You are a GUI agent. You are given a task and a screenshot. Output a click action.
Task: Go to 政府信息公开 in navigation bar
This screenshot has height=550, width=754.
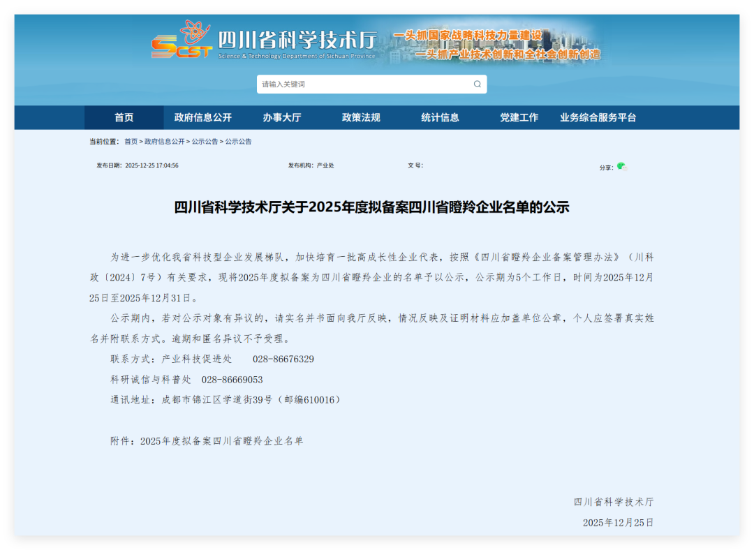click(202, 118)
